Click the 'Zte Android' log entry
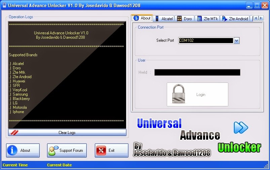The image size is (270, 170). pyautogui.click(x=22, y=77)
